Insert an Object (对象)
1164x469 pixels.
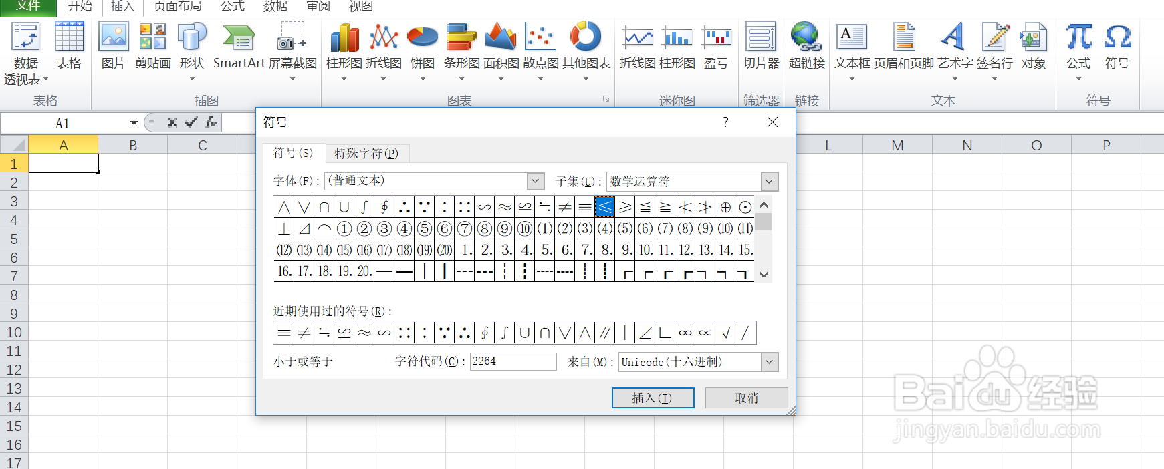point(1034,45)
